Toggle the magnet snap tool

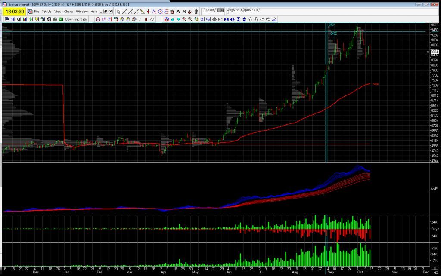[x=190, y=12]
